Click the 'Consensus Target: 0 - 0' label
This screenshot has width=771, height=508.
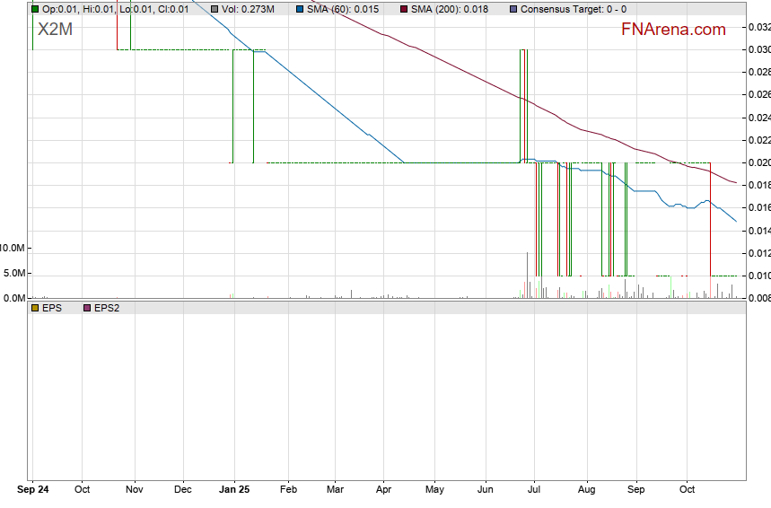point(574,9)
